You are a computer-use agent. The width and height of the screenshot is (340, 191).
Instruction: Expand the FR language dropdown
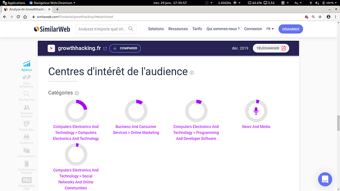(x=270, y=29)
